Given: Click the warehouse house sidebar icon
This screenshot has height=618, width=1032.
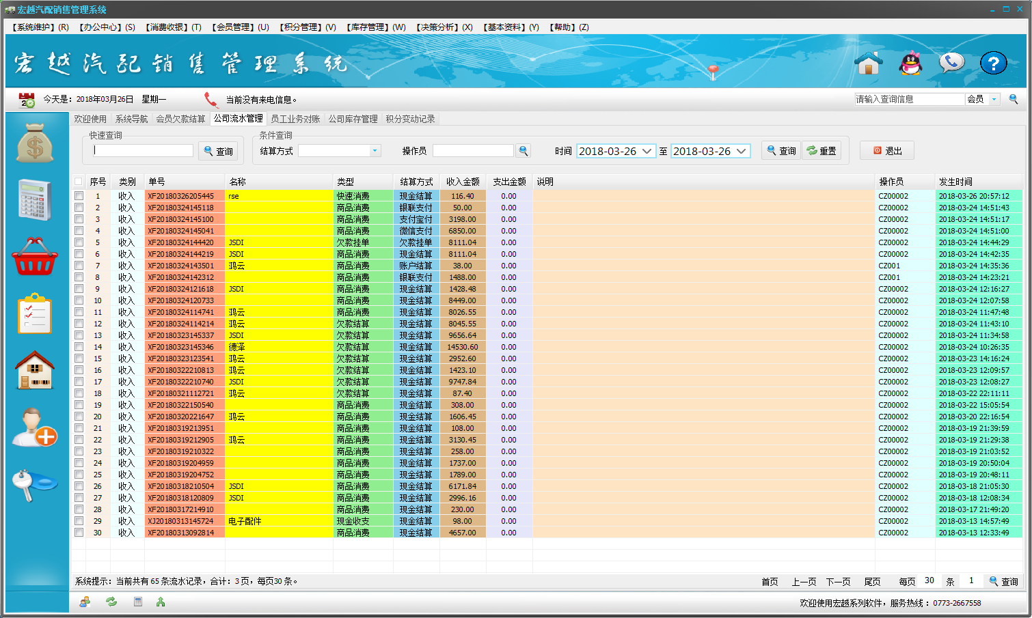Looking at the screenshot, I should click(35, 371).
